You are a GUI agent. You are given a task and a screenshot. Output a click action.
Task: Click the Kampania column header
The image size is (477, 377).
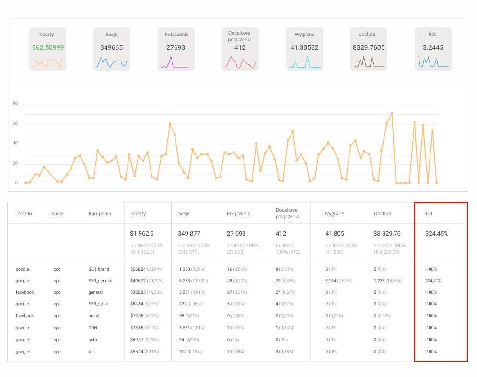100,213
